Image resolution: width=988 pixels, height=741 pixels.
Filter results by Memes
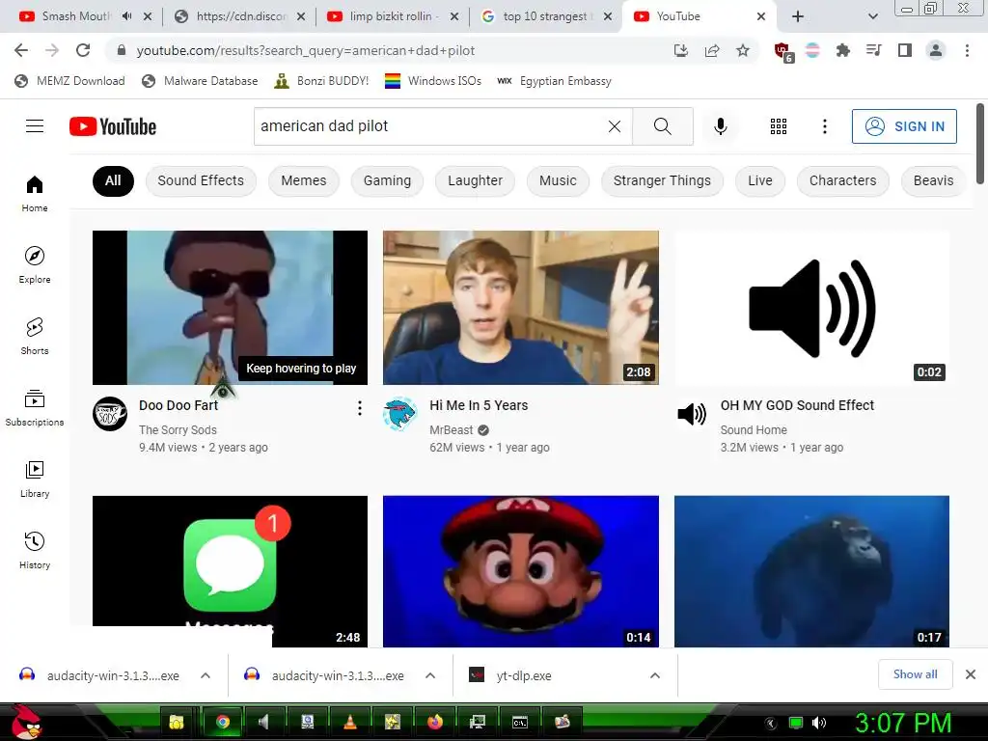304,180
